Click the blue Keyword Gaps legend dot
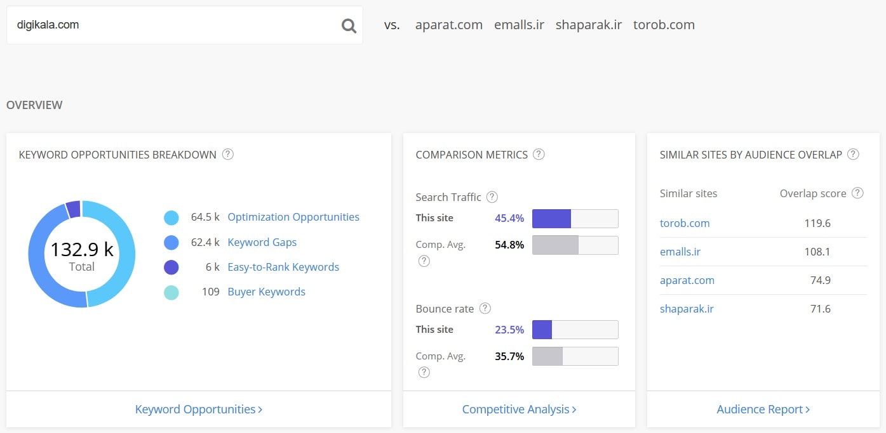The width and height of the screenshot is (886, 433). (x=171, y=243)
